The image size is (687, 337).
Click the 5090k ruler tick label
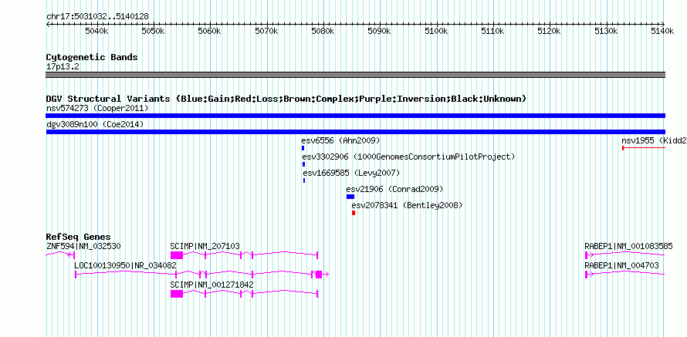point(380,32)
